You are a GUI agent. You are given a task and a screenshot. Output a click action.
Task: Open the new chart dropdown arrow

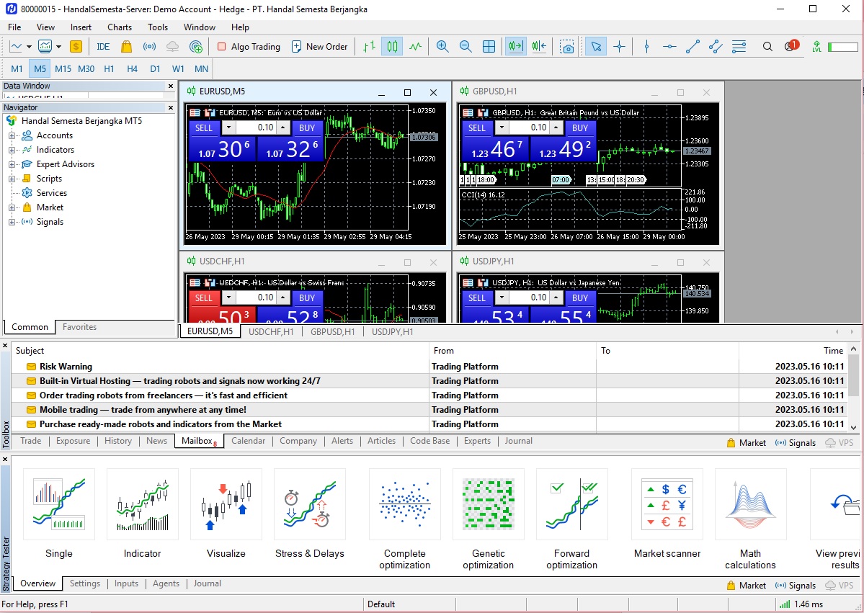(30, 47)
